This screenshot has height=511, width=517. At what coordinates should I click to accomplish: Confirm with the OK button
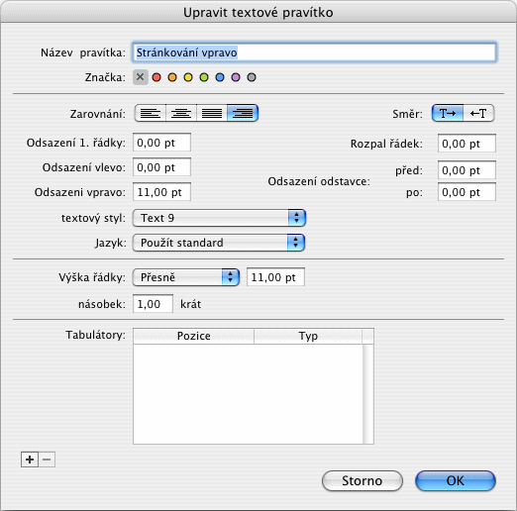coord(456,480)
